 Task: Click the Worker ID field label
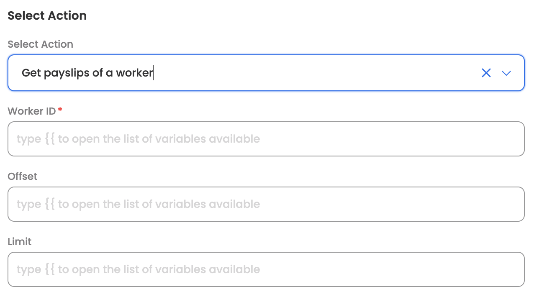tap(32, 111)
